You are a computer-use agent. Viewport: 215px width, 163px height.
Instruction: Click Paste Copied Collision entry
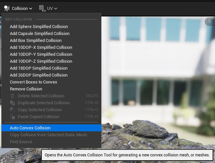coord(51,117)
